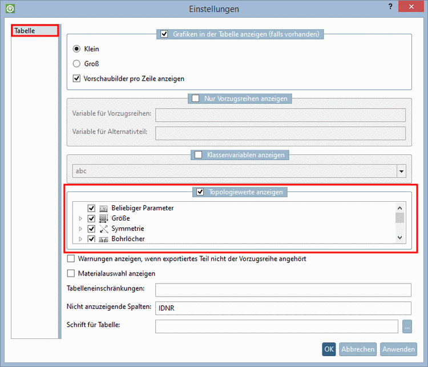Click the Nicht anzuzeigende Spalten field
This screenshot has width=428, height=367.
coord(283,308)
